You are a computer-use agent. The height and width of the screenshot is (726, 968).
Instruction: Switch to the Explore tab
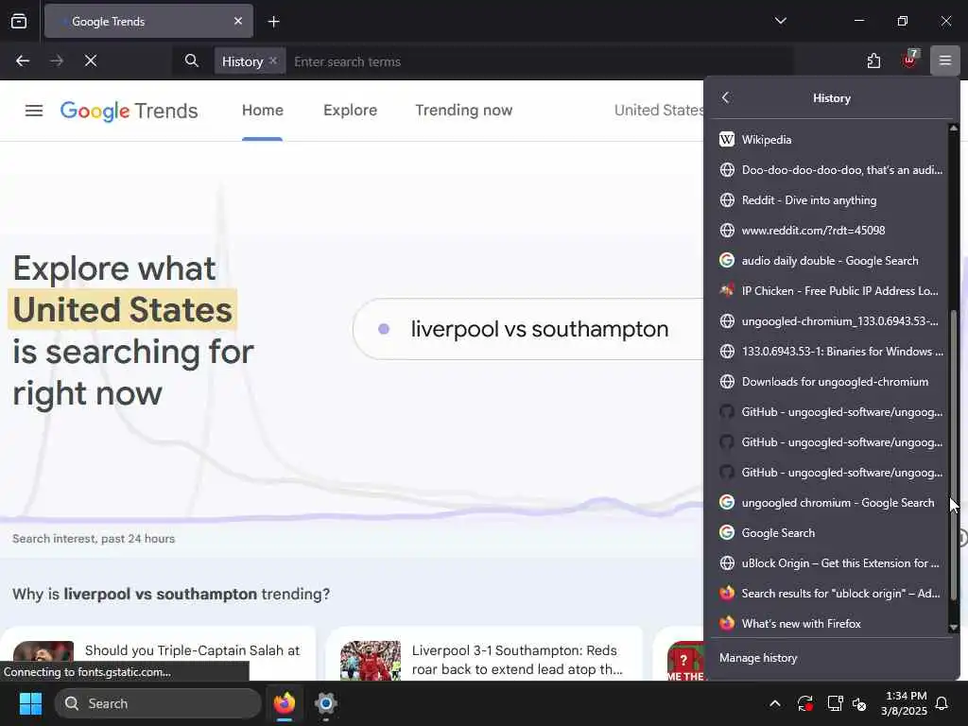(350, 111)
